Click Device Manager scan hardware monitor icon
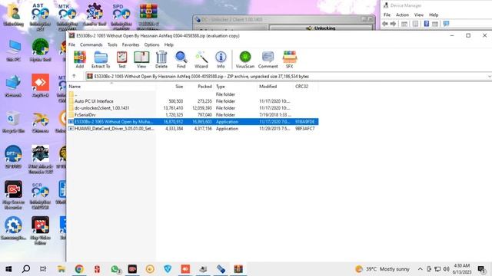 pos(446,24)
